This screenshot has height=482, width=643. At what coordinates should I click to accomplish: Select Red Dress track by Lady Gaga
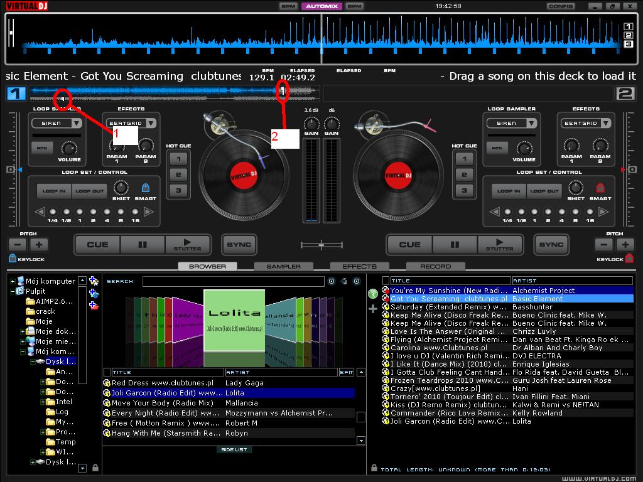[x=229, y=383]
